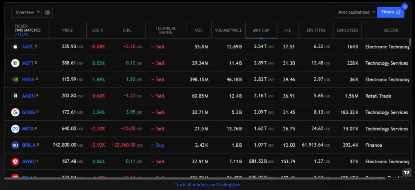The image size is (415, 190).
Task: Open the AVGO ticker link
Action: (28, 161)
